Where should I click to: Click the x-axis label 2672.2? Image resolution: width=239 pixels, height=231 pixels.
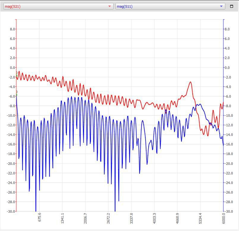pyautogui.click(x=108, y=218)
